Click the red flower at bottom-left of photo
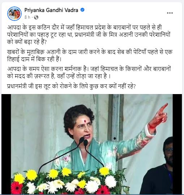 click(x=16, y=188)
